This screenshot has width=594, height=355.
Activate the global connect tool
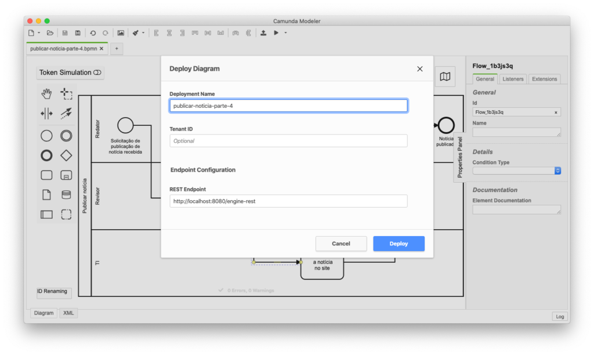coord(66,113)
